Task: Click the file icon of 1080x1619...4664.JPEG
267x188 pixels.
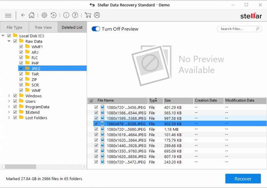Action: point(102,134)
